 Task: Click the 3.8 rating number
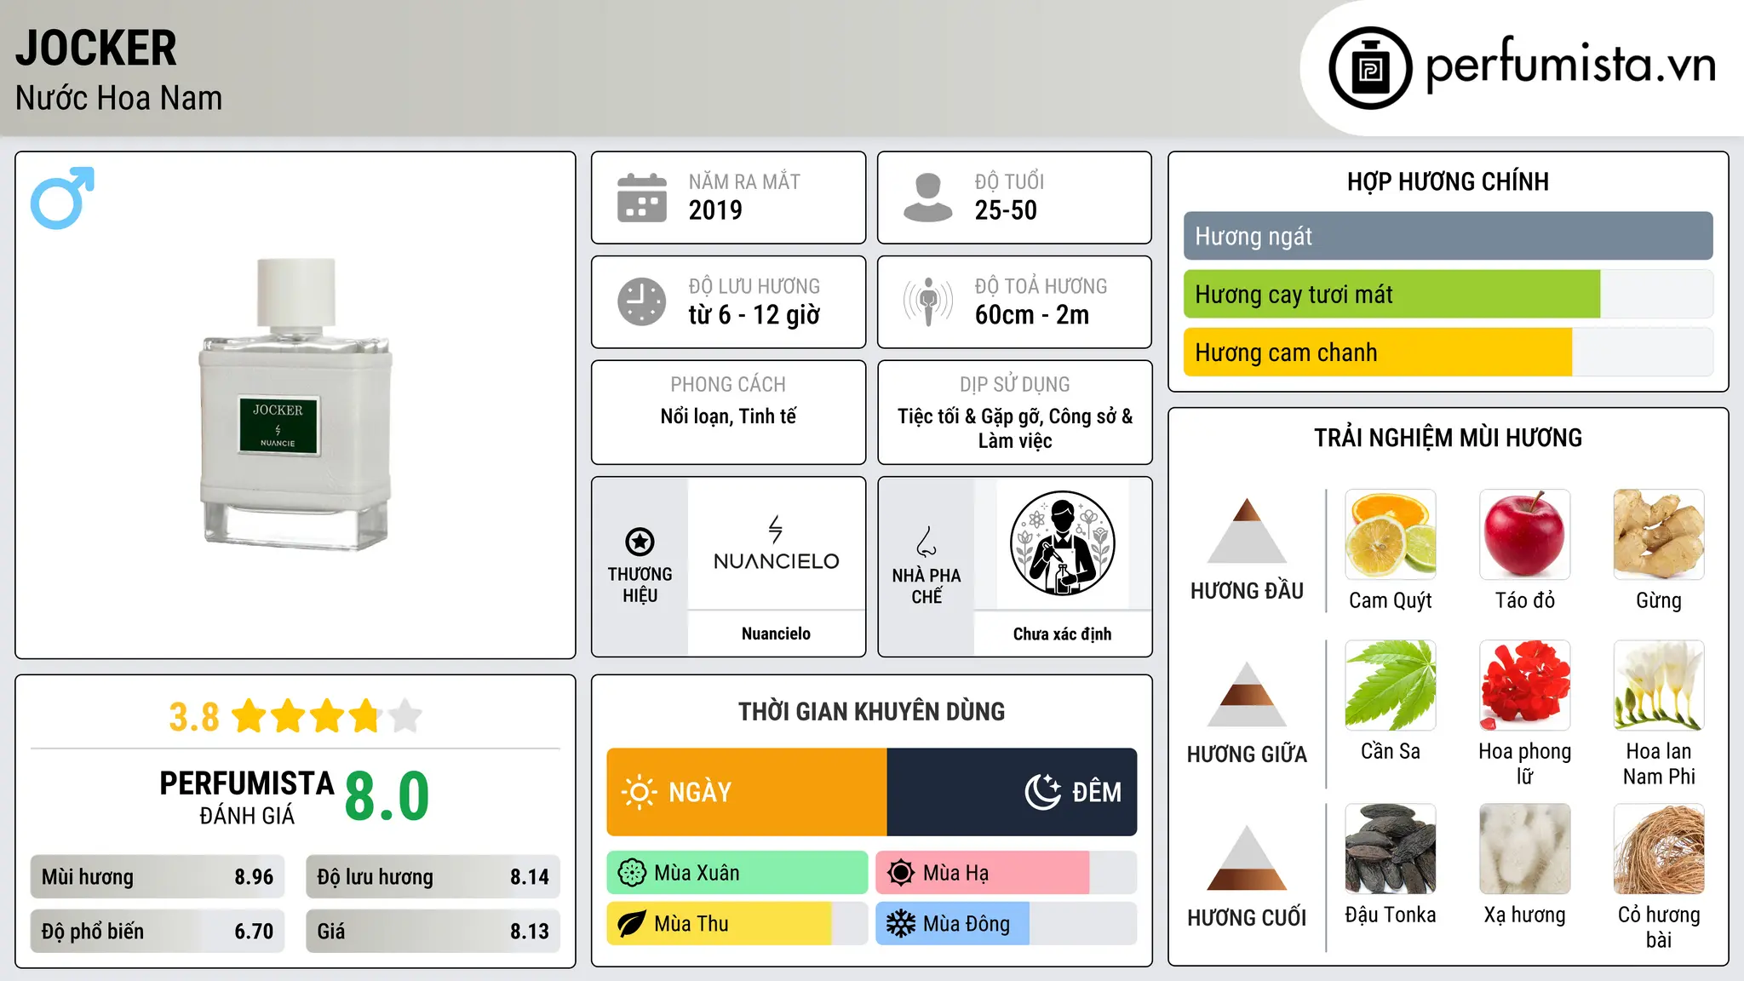coord(194,717)
